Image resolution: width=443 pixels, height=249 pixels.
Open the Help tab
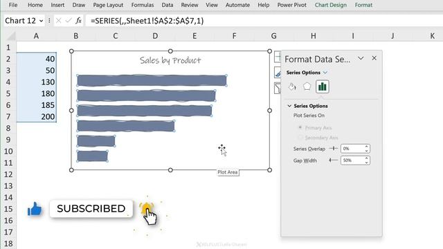264,5
